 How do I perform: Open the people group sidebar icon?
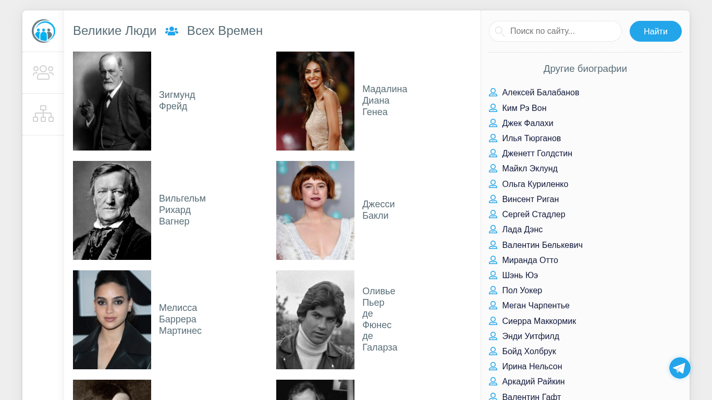click(x=43, y=72)
